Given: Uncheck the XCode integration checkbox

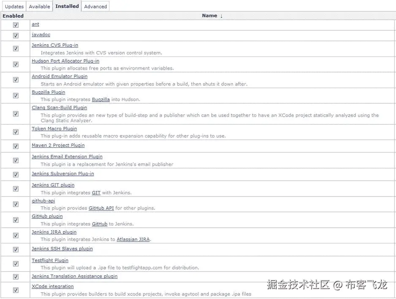Looking at the screenshot, I should 16,290.
